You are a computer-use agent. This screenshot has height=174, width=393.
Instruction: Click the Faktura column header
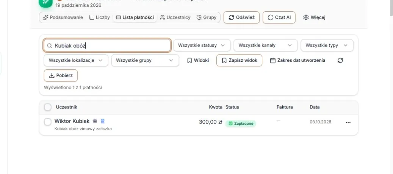coord(285,107)
